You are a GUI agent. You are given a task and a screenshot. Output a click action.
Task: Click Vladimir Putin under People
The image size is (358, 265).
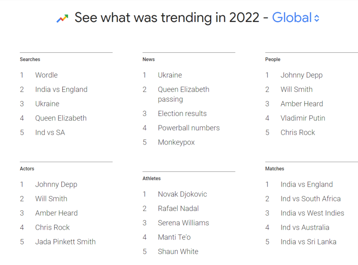pos(303,118)
